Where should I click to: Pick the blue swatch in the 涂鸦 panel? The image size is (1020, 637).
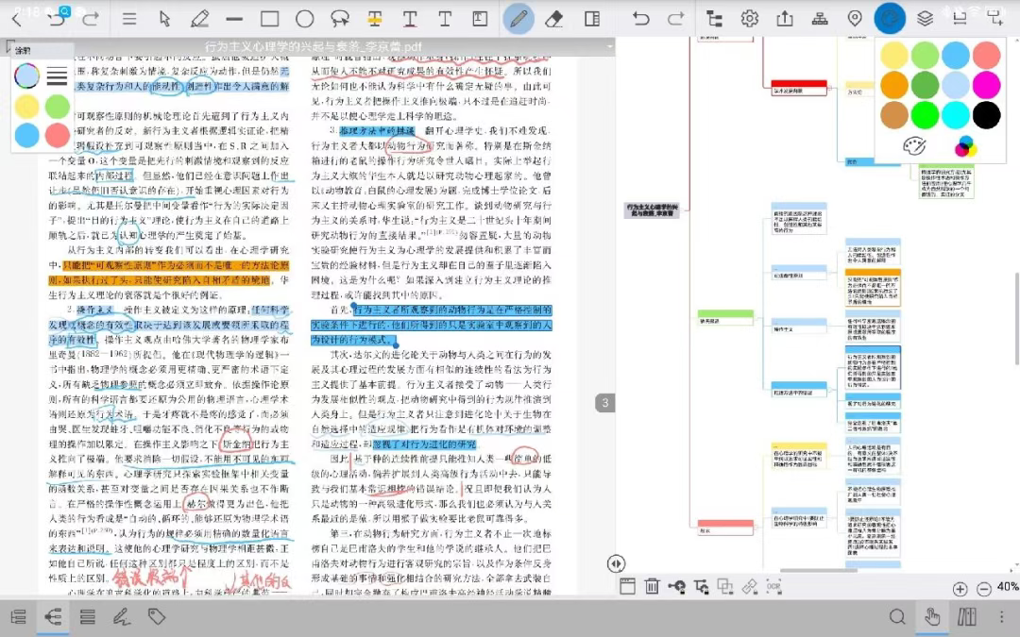(26, 135)
